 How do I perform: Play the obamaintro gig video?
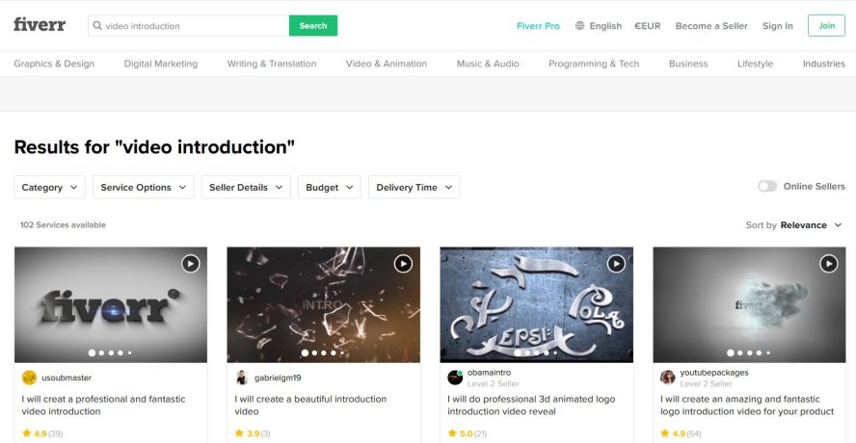tap(616, 264)
